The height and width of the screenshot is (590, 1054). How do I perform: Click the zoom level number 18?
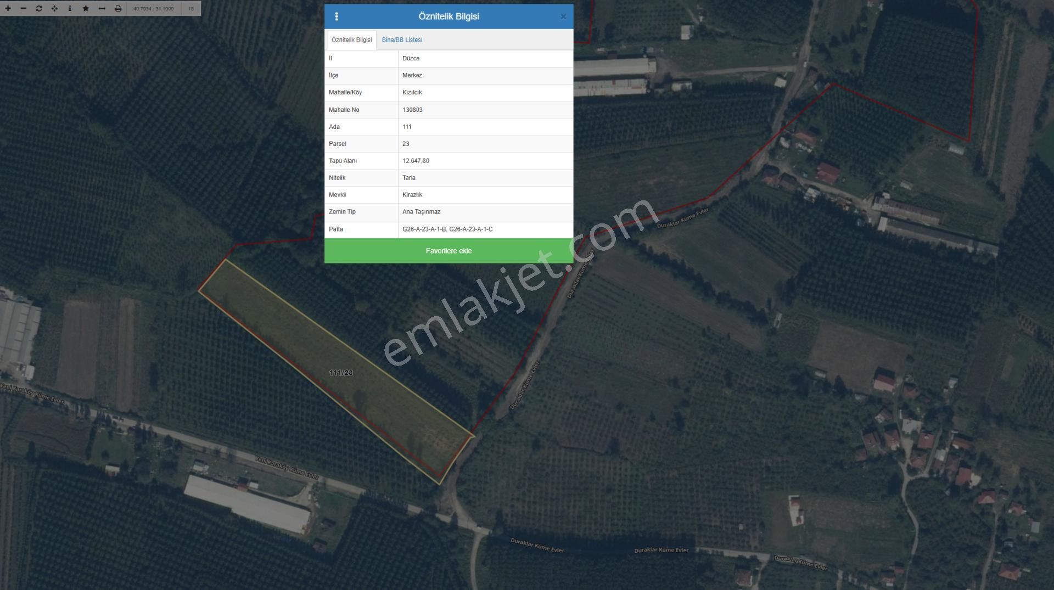[191, 9]
